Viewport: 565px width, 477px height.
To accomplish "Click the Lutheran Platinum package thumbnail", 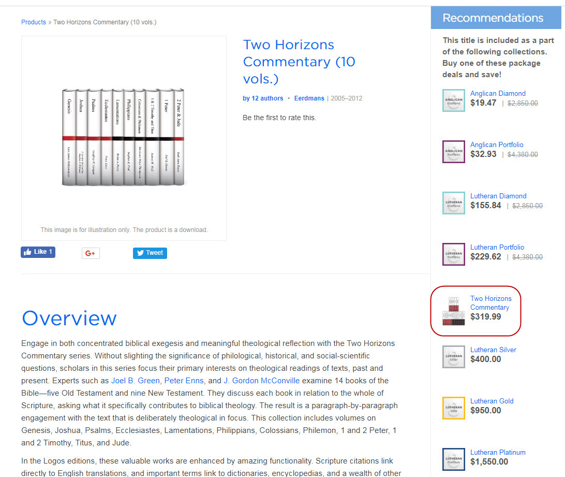I will click(x=454, y=459).
